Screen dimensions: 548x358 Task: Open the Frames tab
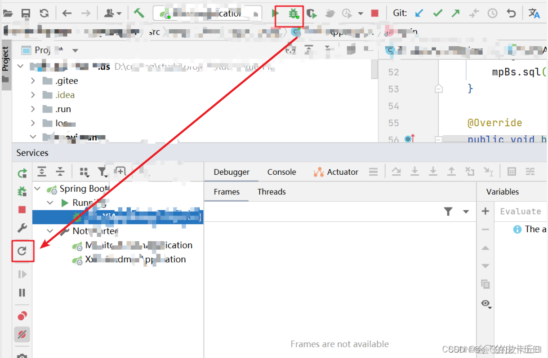pos(227,192)
